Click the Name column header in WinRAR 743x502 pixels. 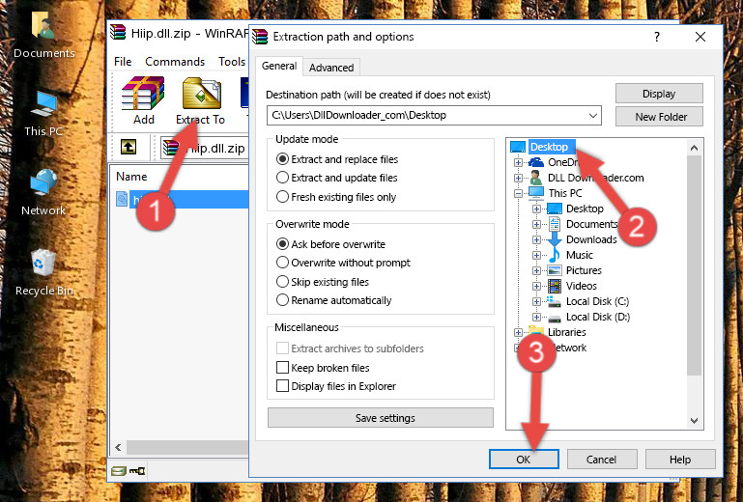(131, 177)
